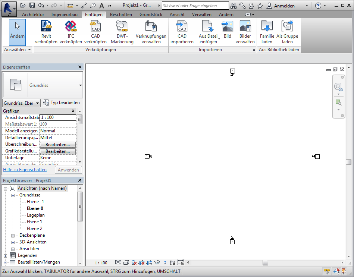354x277 pixels.
Task: Click the Undo arrow icon
Action: (41, 6)
